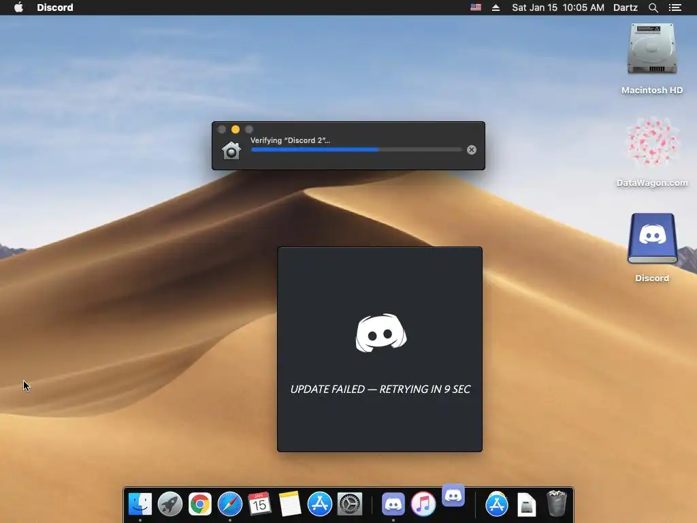Image resolution: width=697 pixels, height=523 pixels.
Task: Click the eject icon in menu bar
Action: (x=496, y=7)
